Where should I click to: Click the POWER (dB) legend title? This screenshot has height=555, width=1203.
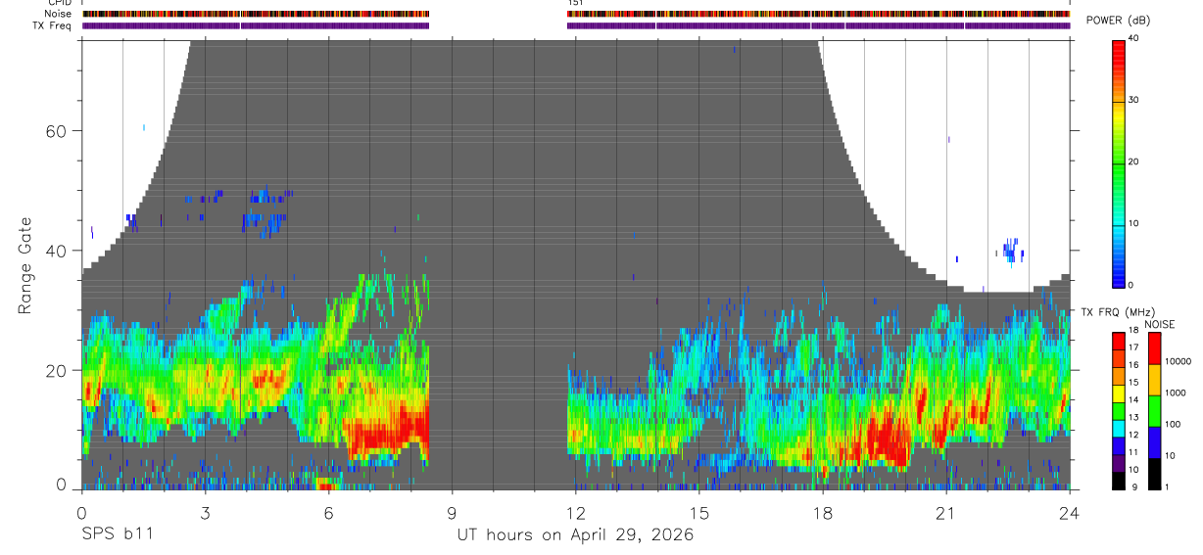1118,21
